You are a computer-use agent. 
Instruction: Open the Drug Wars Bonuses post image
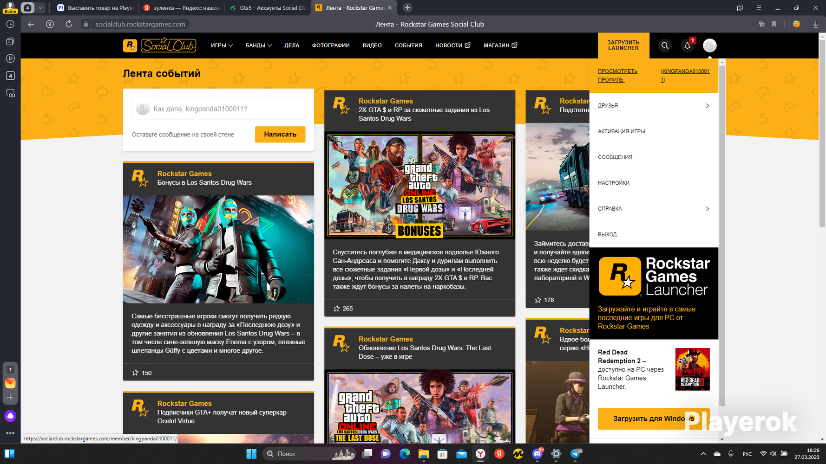pyautogui.click(x=420, y=186)
